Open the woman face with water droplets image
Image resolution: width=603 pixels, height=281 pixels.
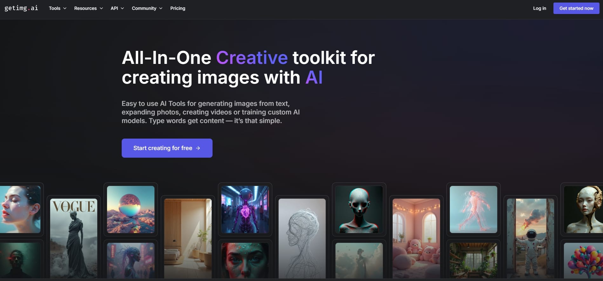point(245,261)
